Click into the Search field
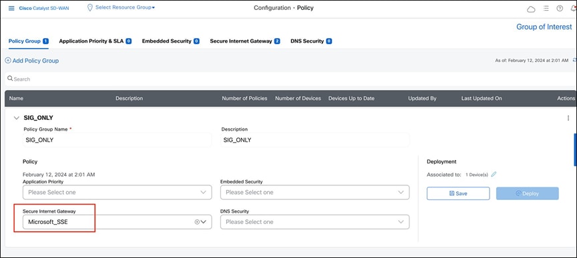Viewport: 577px width, 258px height. click(x=291, y=79)
